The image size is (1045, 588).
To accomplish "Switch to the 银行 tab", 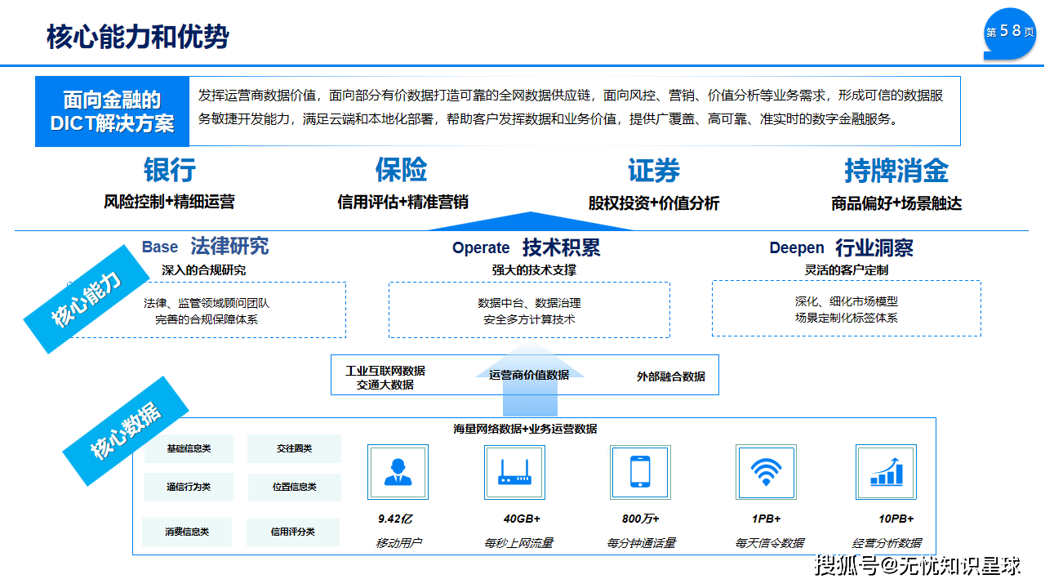I will (169, 170).
